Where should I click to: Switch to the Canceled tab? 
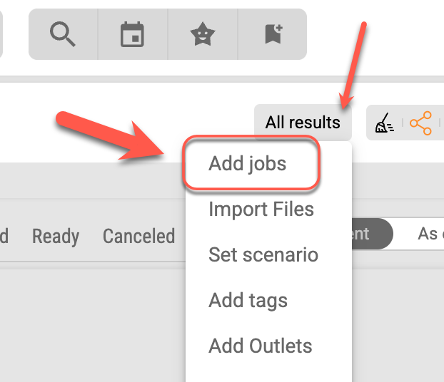138,236
